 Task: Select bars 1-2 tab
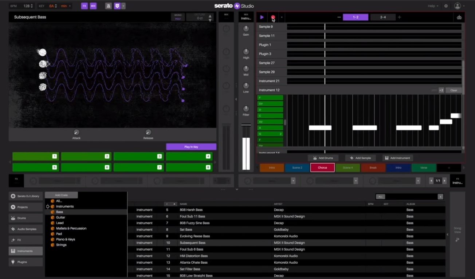click(356, 17)
